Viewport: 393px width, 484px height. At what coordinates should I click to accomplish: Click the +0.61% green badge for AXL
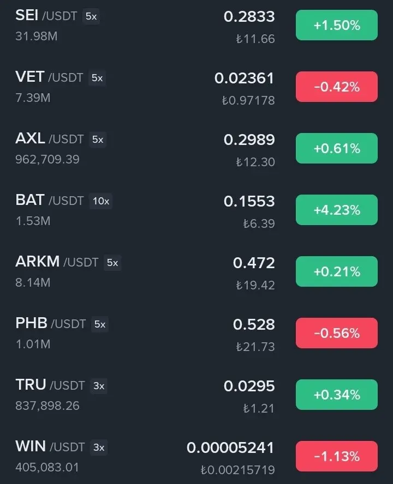pyautogui.click(x=336, y=148)
